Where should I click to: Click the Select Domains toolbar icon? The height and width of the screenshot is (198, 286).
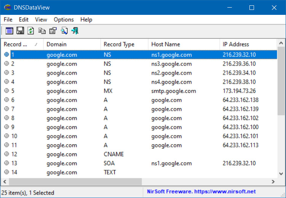point(9,31)
